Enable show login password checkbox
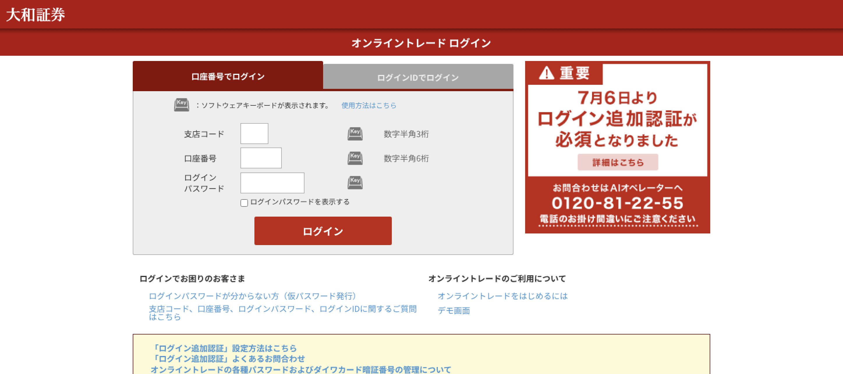This screenshot has height=374, width=843. point(244,203)
